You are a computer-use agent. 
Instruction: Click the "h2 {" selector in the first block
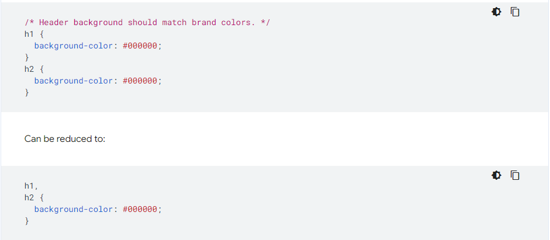[x=34, y=69]
